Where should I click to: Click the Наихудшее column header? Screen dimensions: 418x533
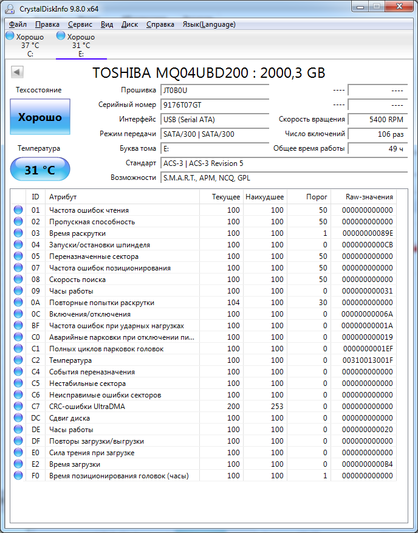pyautogui.click(x=265, y=197)
